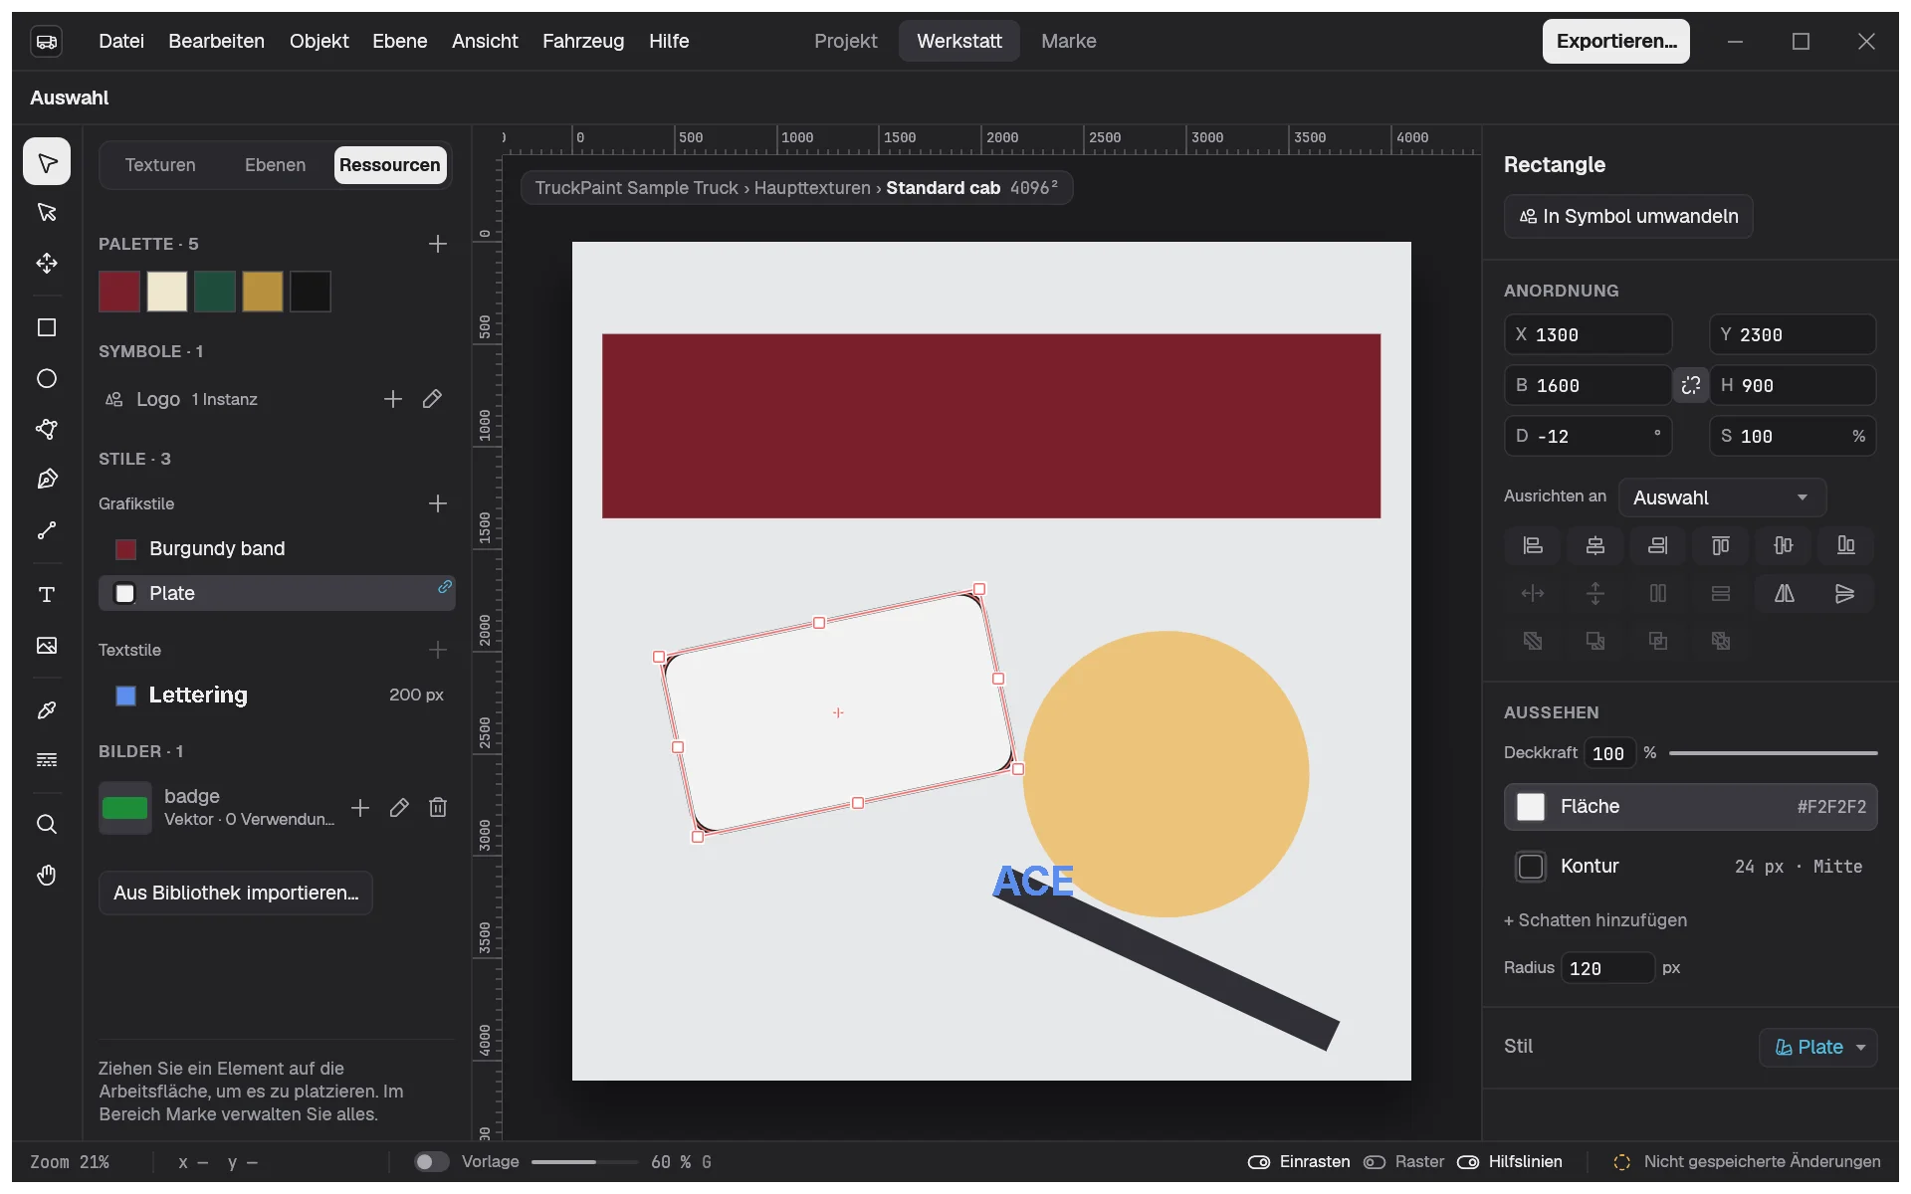Open the Ebene menu

(400, 41)
